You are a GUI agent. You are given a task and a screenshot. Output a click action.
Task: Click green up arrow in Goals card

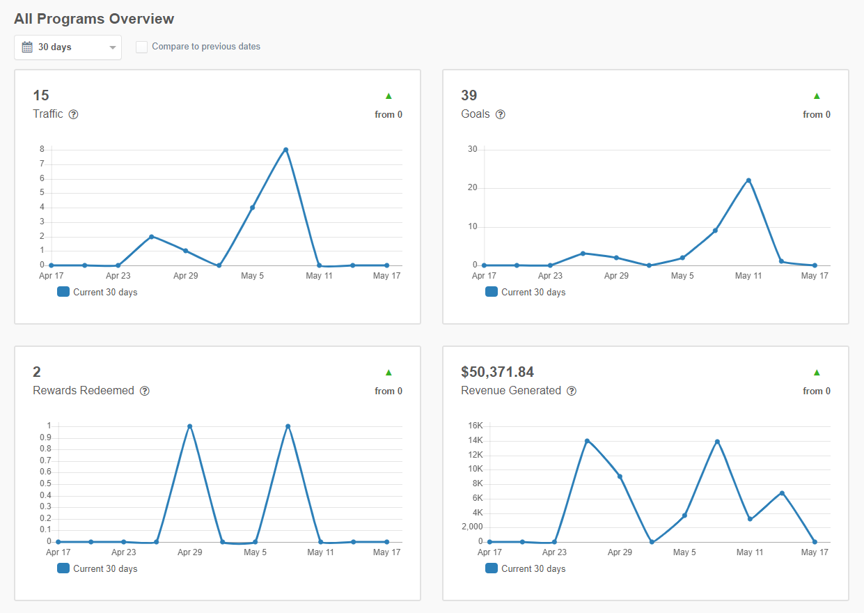[817, 96]
